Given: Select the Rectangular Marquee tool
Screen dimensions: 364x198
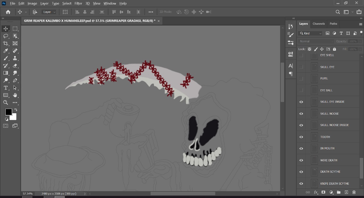Looking at the screenshot, I should 15,28.
